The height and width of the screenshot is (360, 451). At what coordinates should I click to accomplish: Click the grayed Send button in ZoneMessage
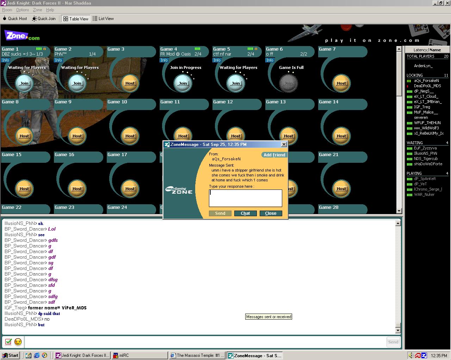point(220,213)
